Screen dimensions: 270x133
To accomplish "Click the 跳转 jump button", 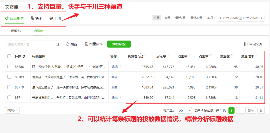I will (251, 110).
